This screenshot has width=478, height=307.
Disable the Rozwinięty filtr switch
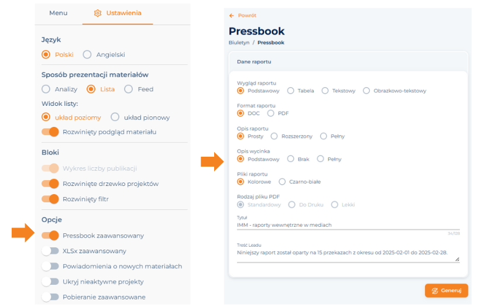pos(50,199)
